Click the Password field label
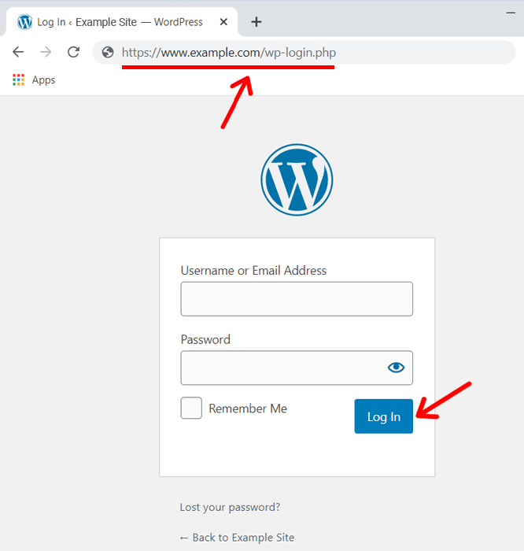This screenshot has height=551, width=524. 205,339
